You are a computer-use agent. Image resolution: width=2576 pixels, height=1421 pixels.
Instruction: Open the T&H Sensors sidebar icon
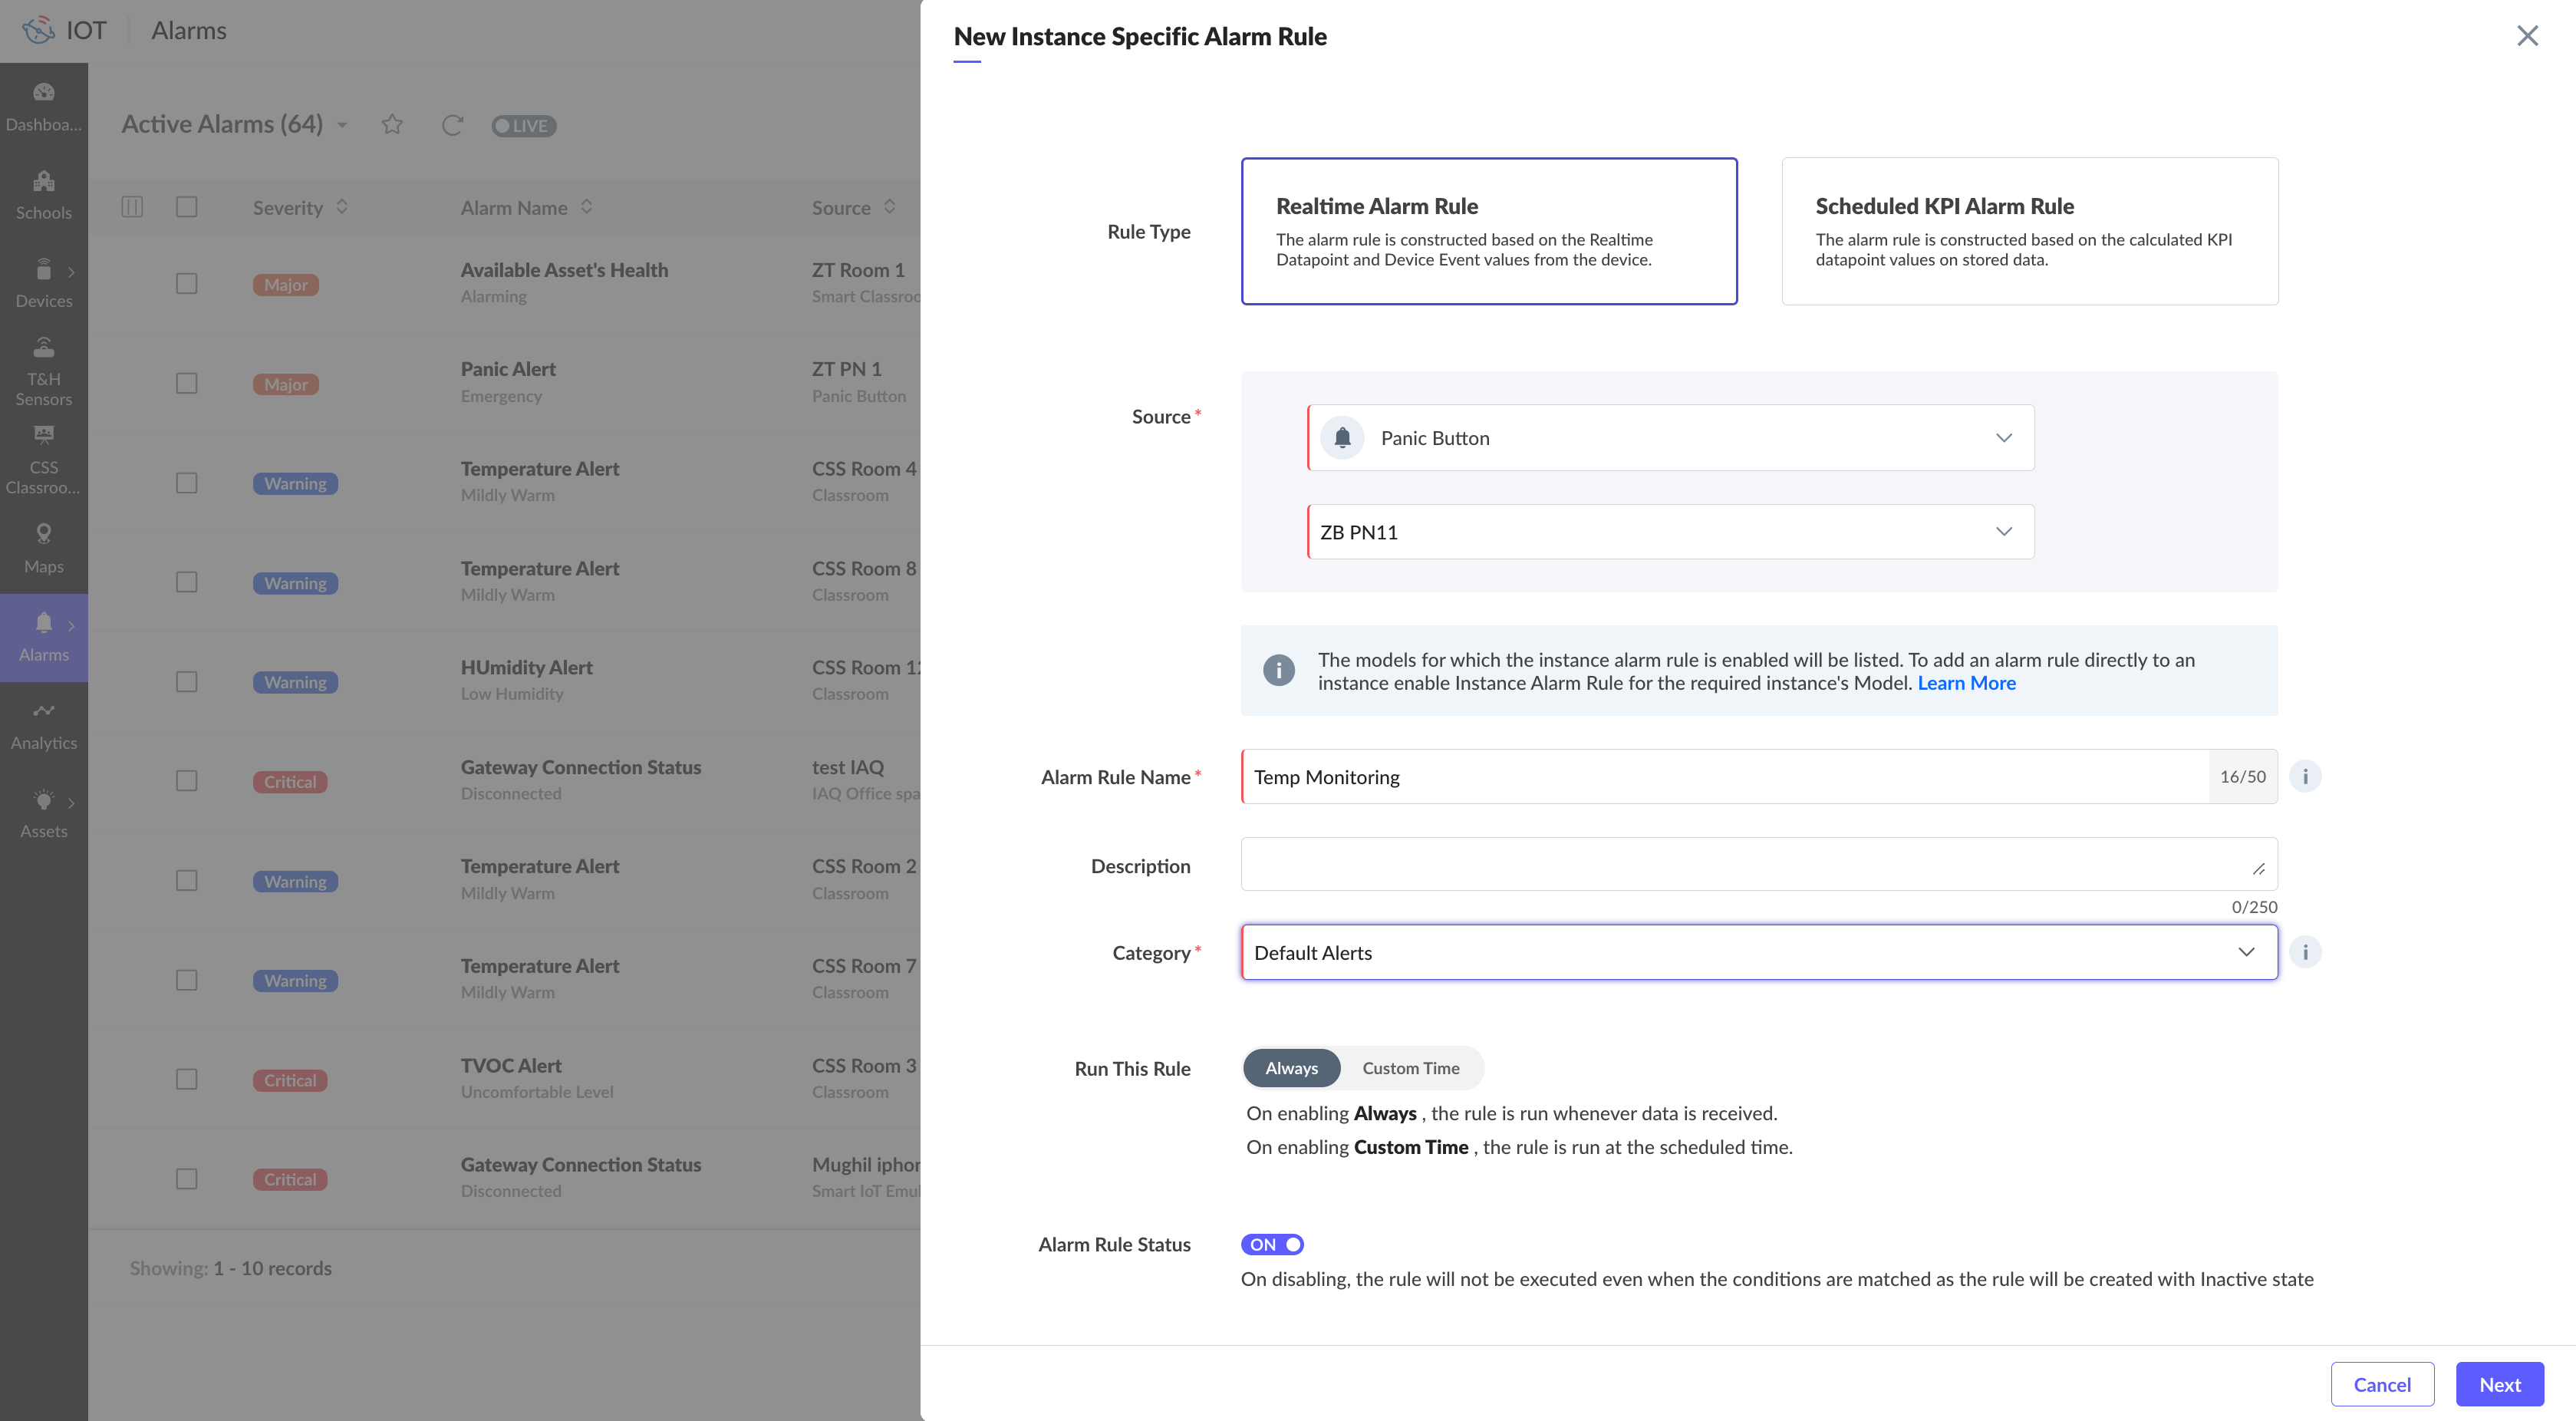[43, 371]
